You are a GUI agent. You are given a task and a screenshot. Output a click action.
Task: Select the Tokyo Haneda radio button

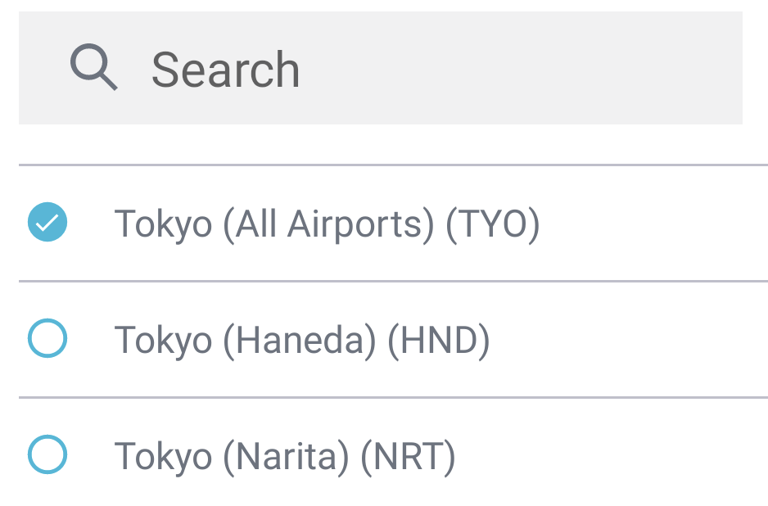47,338
